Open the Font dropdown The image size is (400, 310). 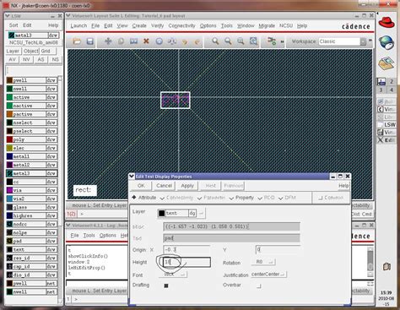point(173,275)
